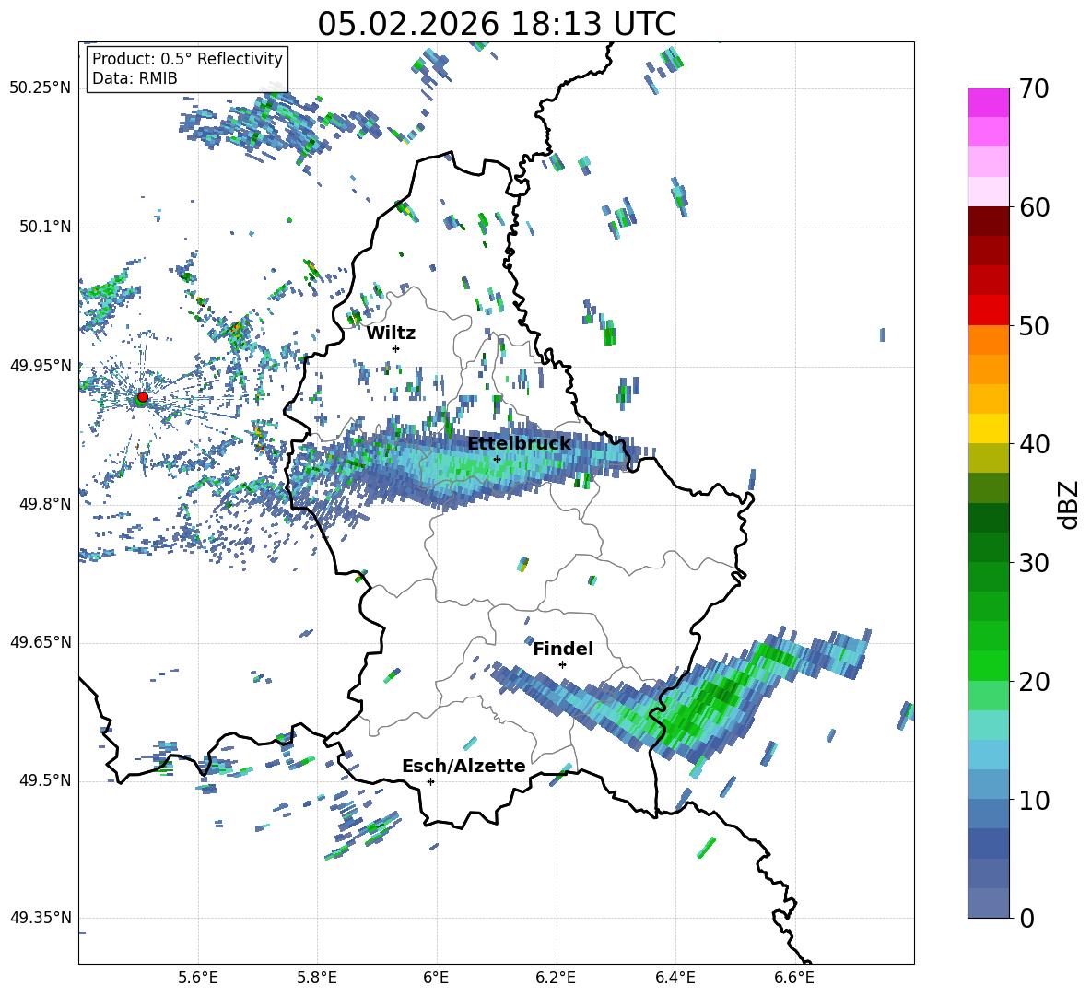The image size is (1091, 996).
Task: Click the 10 label on colorbar
Action: (x=1034, y=800)
